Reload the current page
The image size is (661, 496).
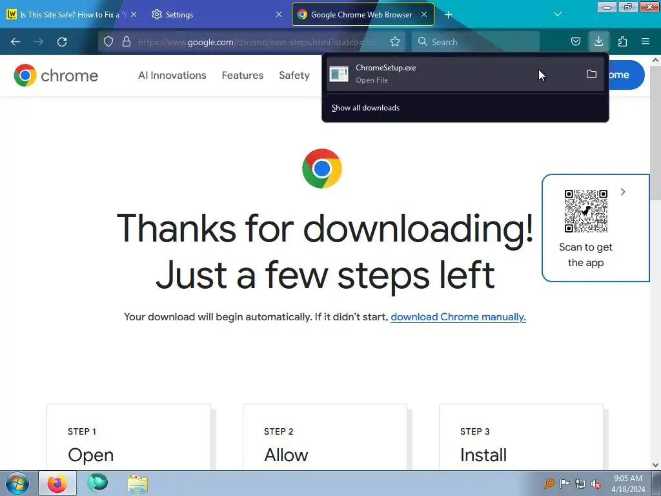pos(62,42)
